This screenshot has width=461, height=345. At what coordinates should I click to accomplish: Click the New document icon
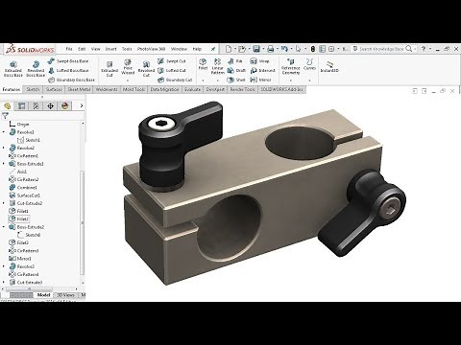click(229, 49)
